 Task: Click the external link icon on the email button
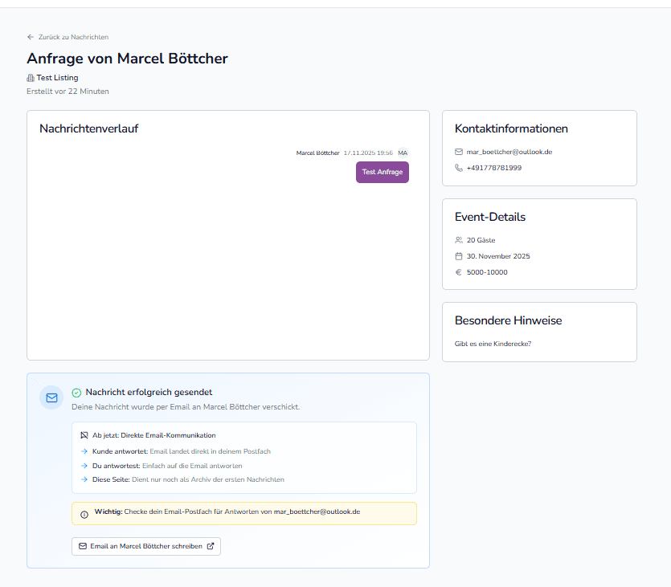tap(211, 546)
